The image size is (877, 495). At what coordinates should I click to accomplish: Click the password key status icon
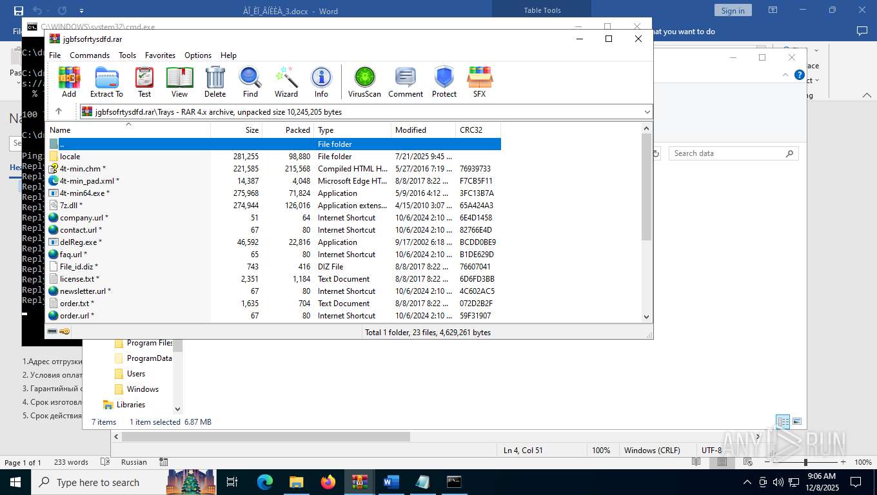[x=64, y=332]
